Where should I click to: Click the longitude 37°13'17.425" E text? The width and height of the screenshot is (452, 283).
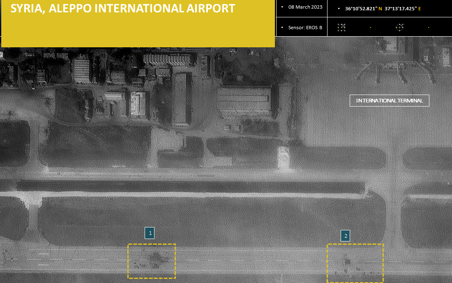(403, 9)
